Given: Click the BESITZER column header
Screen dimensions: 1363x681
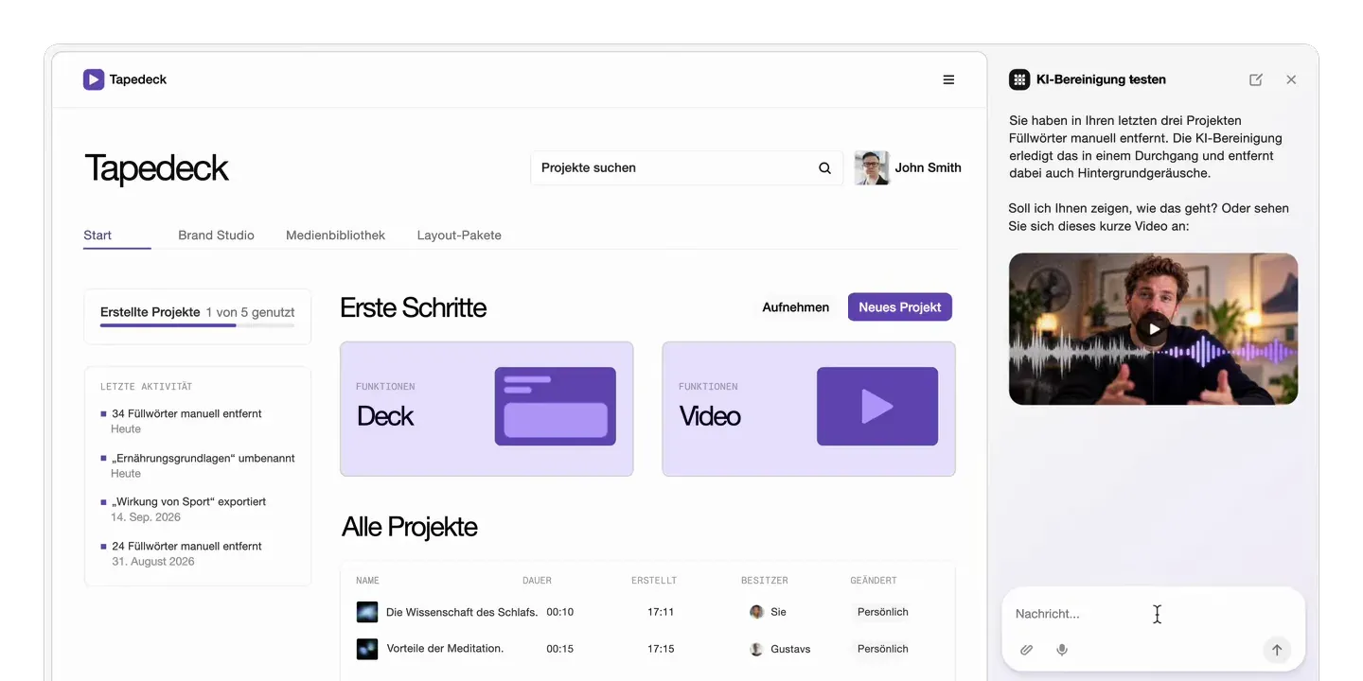Looking at the screenshot, I should coord(765,581).
